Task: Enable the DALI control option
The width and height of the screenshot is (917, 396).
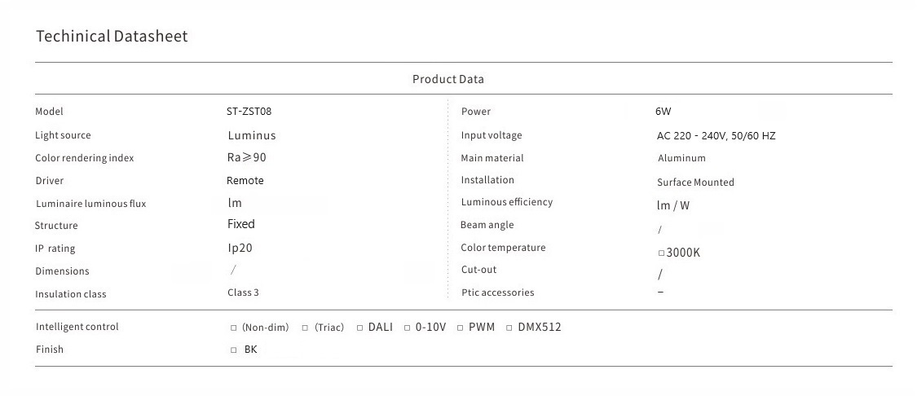Action: [x=360, y=328]
